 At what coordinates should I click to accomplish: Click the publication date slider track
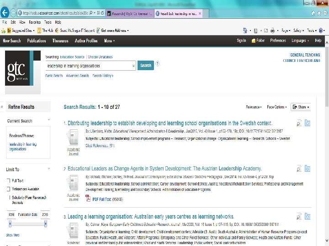[x=28, y=224]
